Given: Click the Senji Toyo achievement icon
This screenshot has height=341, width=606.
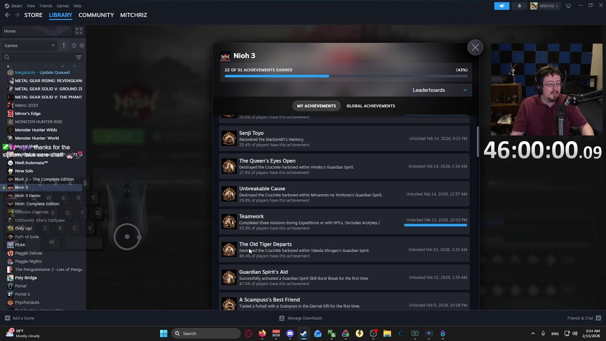Looking at the screenshot, I should [x=229, y=138].
